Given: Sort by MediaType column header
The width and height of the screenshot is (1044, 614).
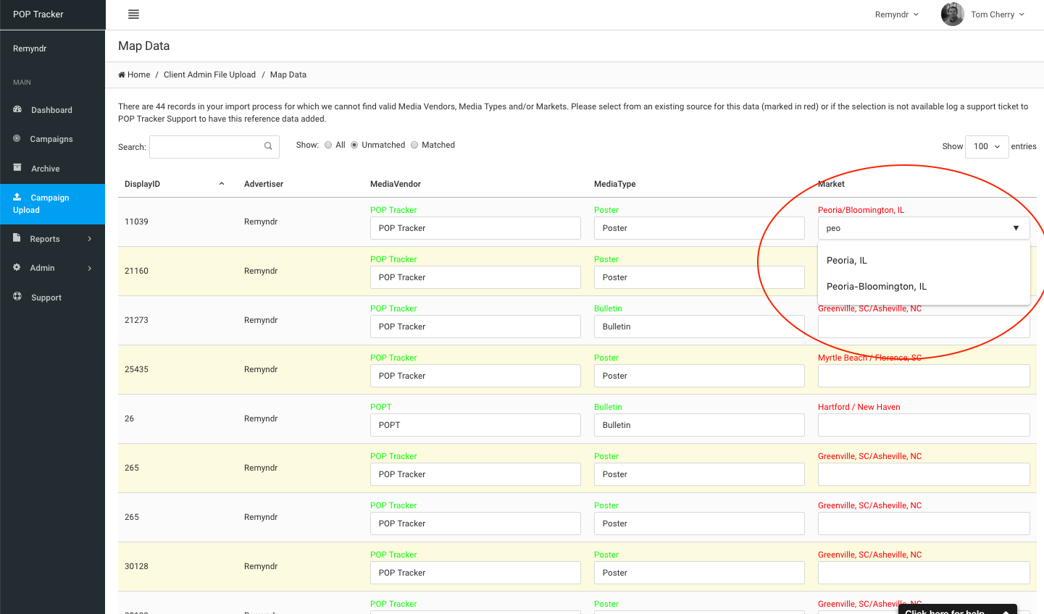Looking at the screenshot, I should point(615,184).
